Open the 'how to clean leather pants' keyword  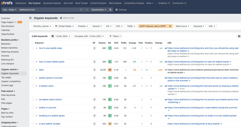point(52,62)
